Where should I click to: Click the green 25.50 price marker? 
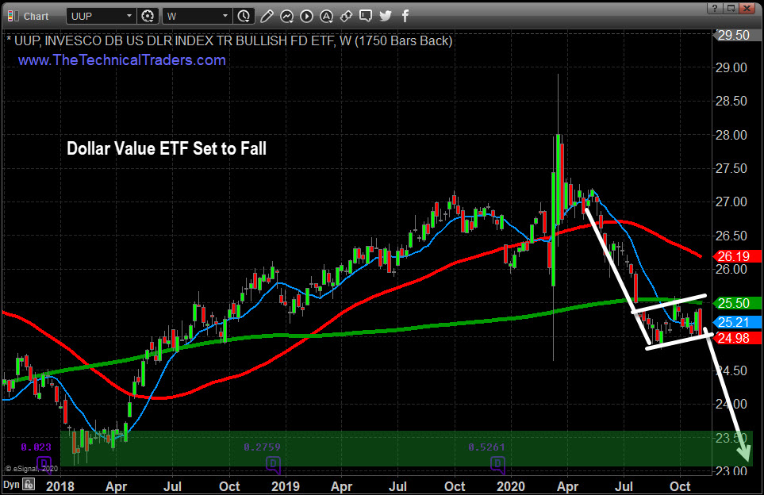click(x=737, y=303)
